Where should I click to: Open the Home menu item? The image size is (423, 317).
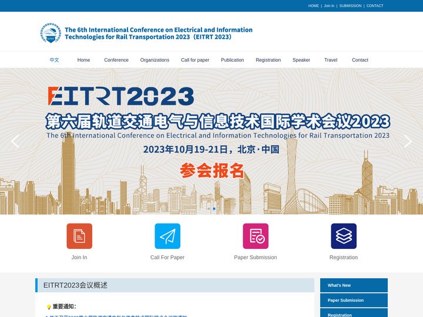click(x=83, y=60)
